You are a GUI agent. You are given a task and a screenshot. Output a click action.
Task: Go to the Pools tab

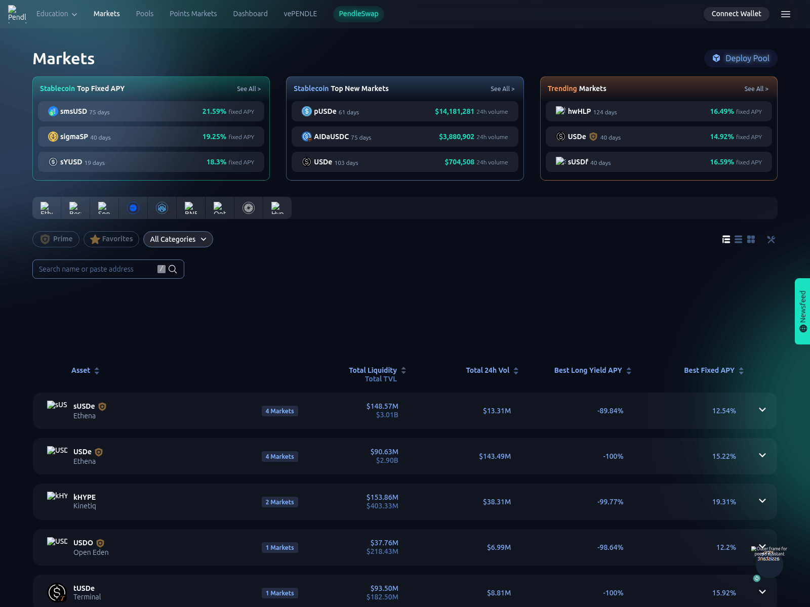[144, 14]
